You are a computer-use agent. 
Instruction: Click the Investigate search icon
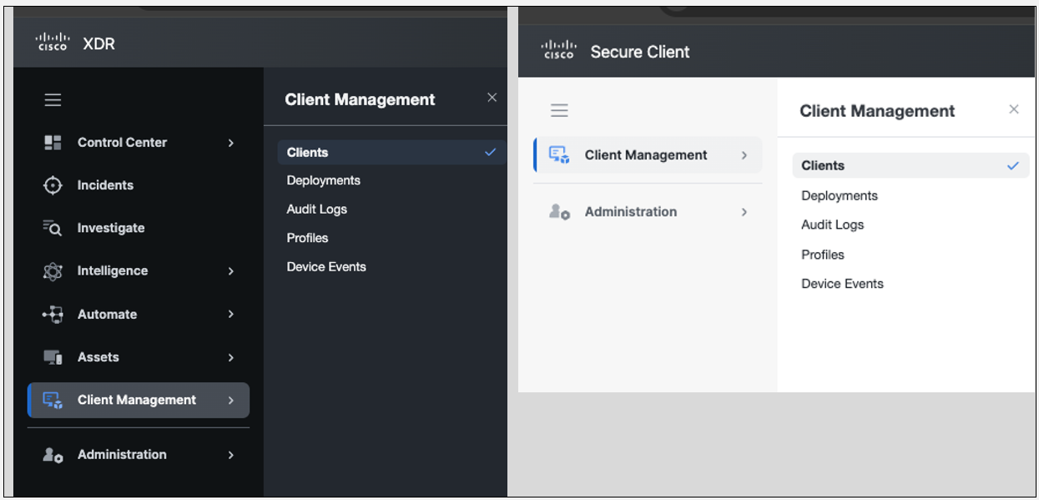click(x=53, y=228)
